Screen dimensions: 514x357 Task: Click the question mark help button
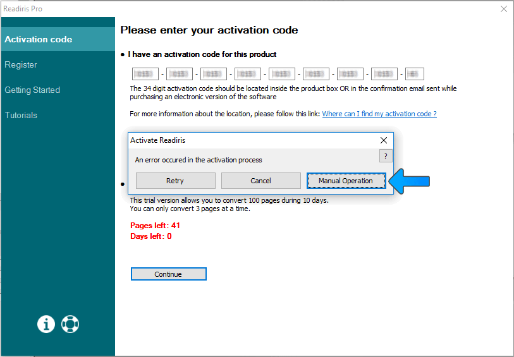[385, 156]
